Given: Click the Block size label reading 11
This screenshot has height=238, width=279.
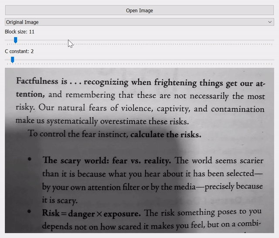Looking at the screenshot, I should [x=20, y=32].
